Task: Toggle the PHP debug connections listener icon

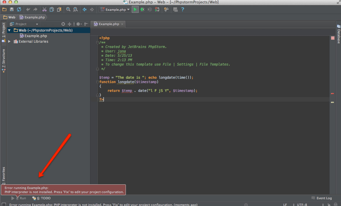Action: pos(157,10)
